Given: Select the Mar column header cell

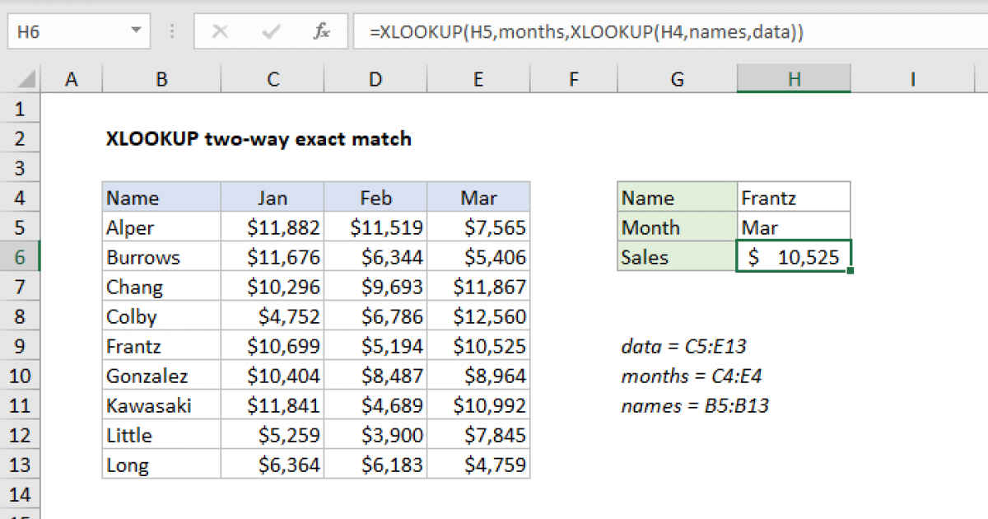Looking at the screenshot, I should pos(478,197).
